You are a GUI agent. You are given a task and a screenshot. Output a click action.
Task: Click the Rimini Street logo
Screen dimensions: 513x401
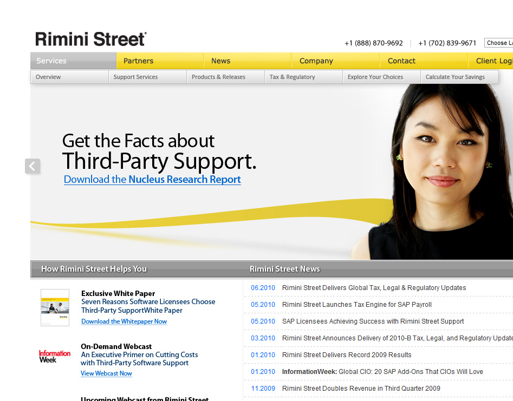pyautogui.click(x=90, y=39)
